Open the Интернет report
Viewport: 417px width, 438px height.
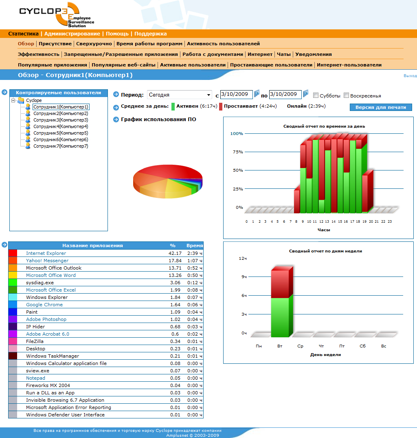tap(260, 54)
